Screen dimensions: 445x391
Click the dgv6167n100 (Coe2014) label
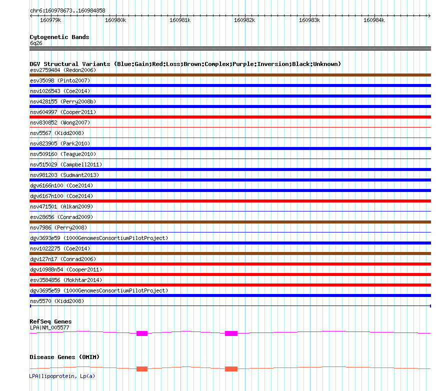point(61,196)
